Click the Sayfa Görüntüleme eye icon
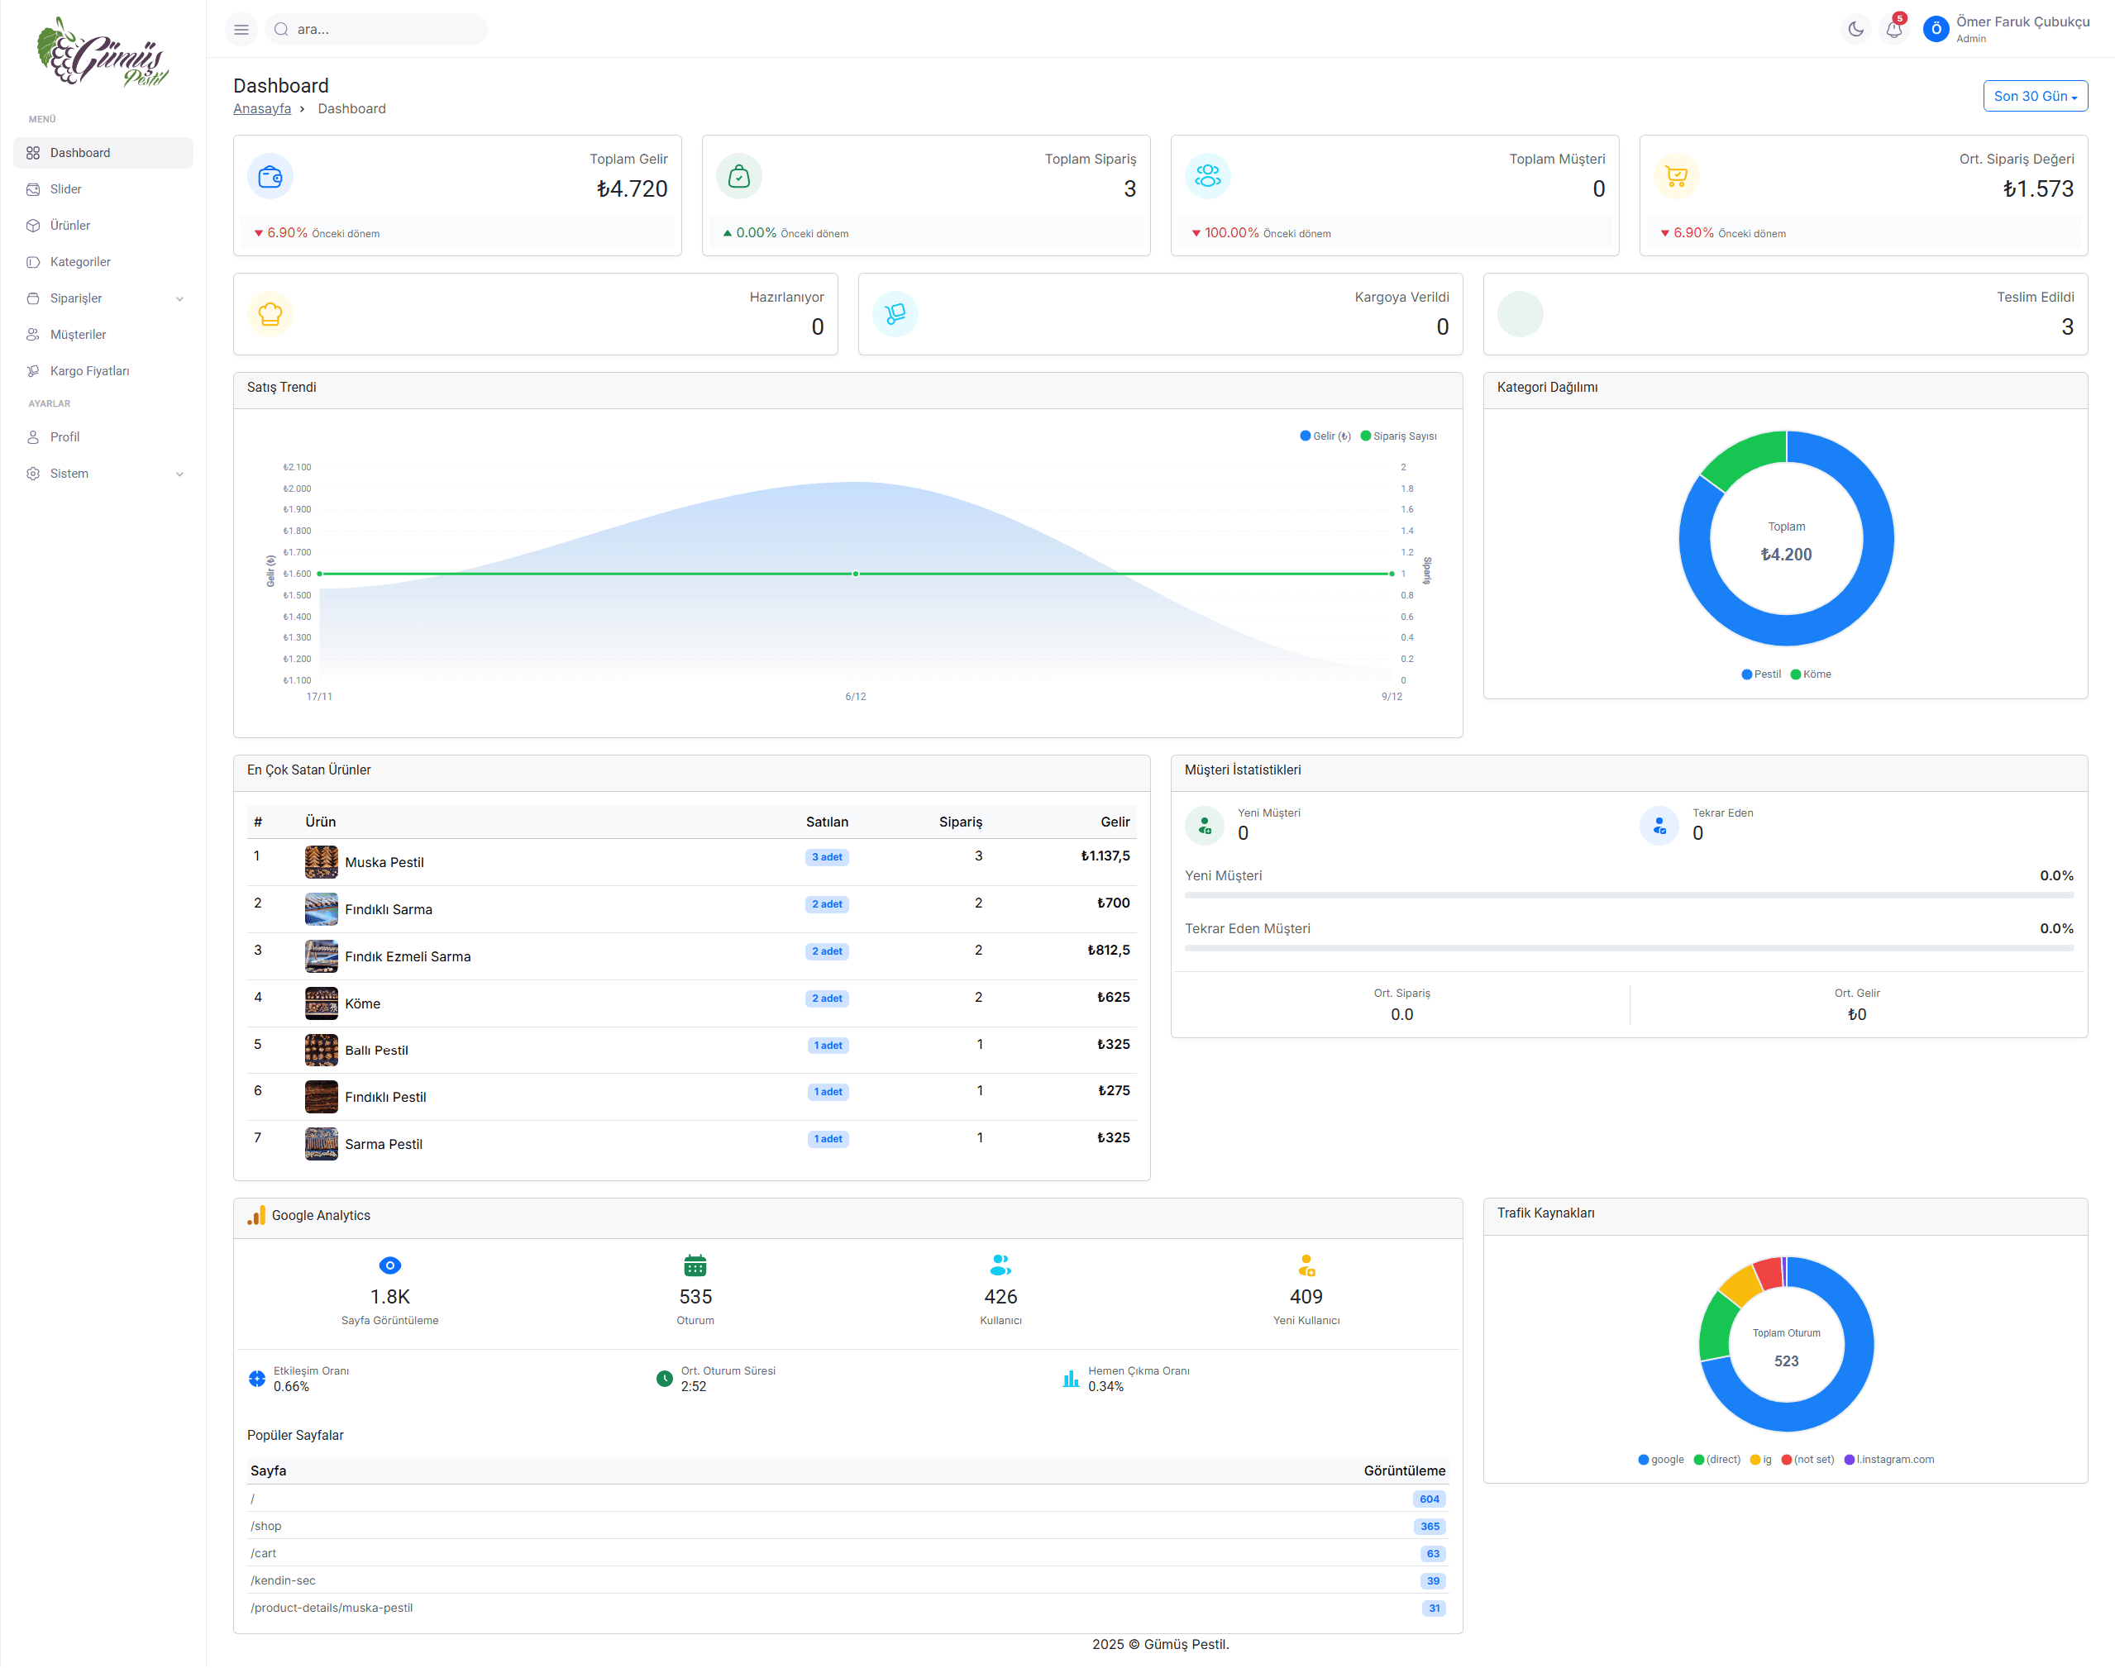Screen dimensions: 2115x1668 click(389, 1265)
